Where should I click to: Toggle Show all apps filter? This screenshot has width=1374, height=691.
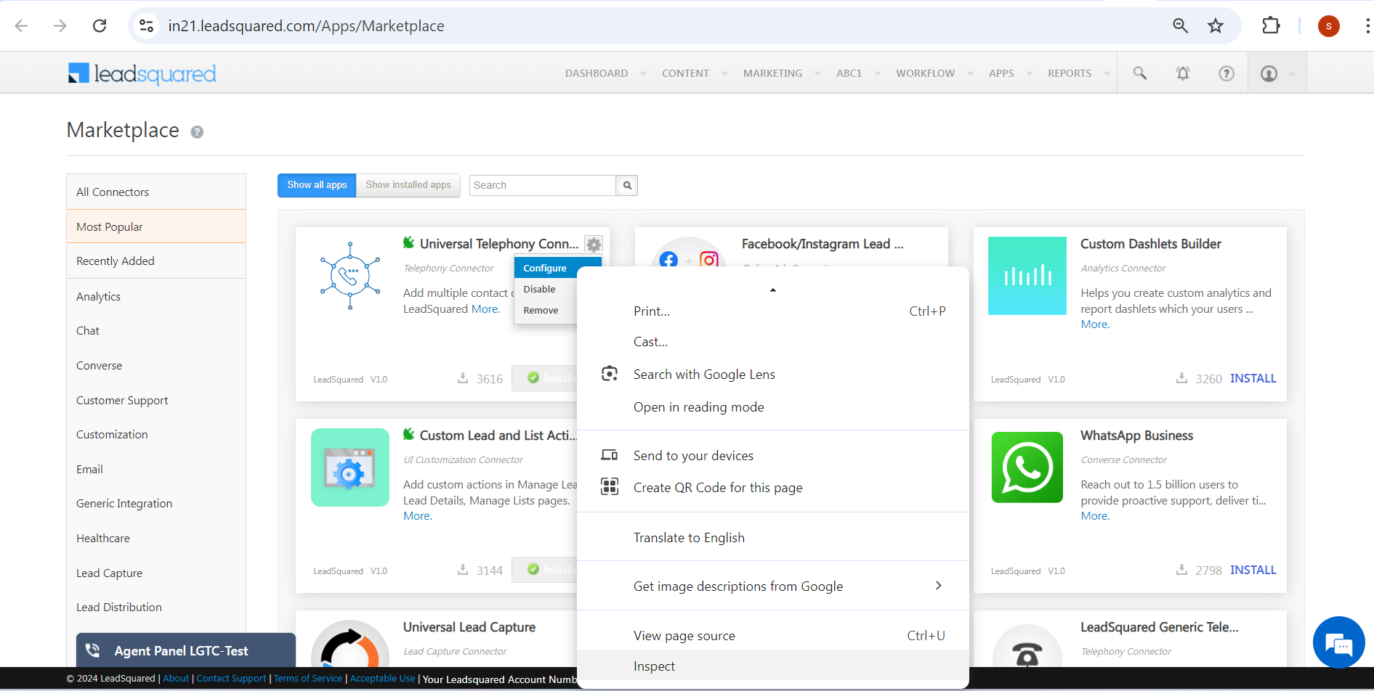[x=317, y=185]
